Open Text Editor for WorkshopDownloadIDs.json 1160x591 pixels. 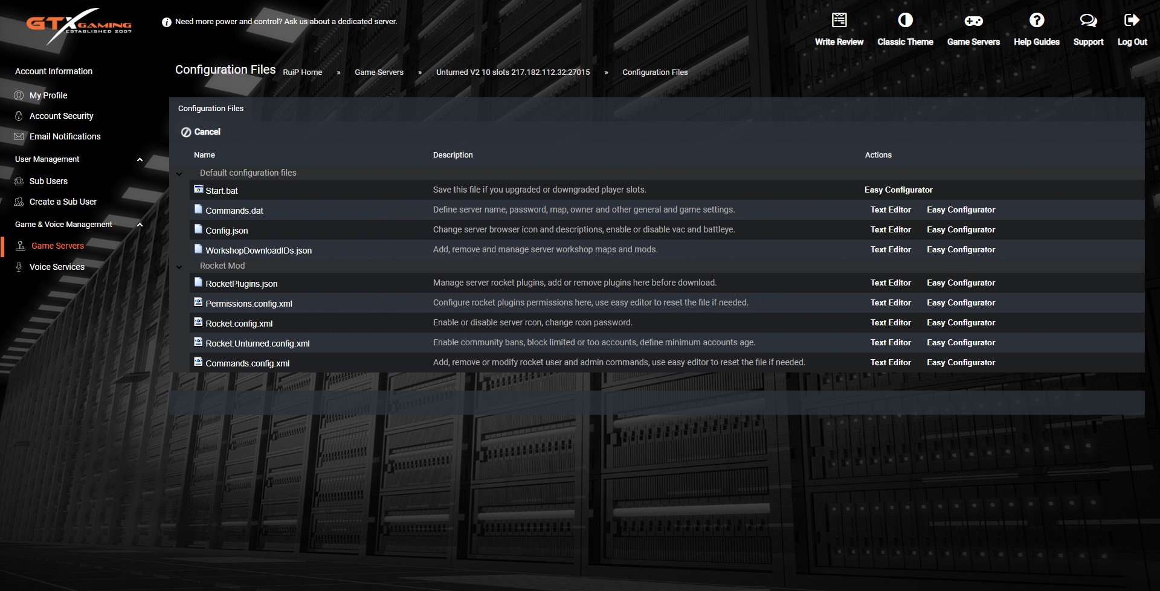890,250
